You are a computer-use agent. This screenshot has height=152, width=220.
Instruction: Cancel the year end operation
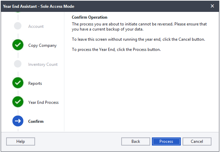(x=197, y=141)
